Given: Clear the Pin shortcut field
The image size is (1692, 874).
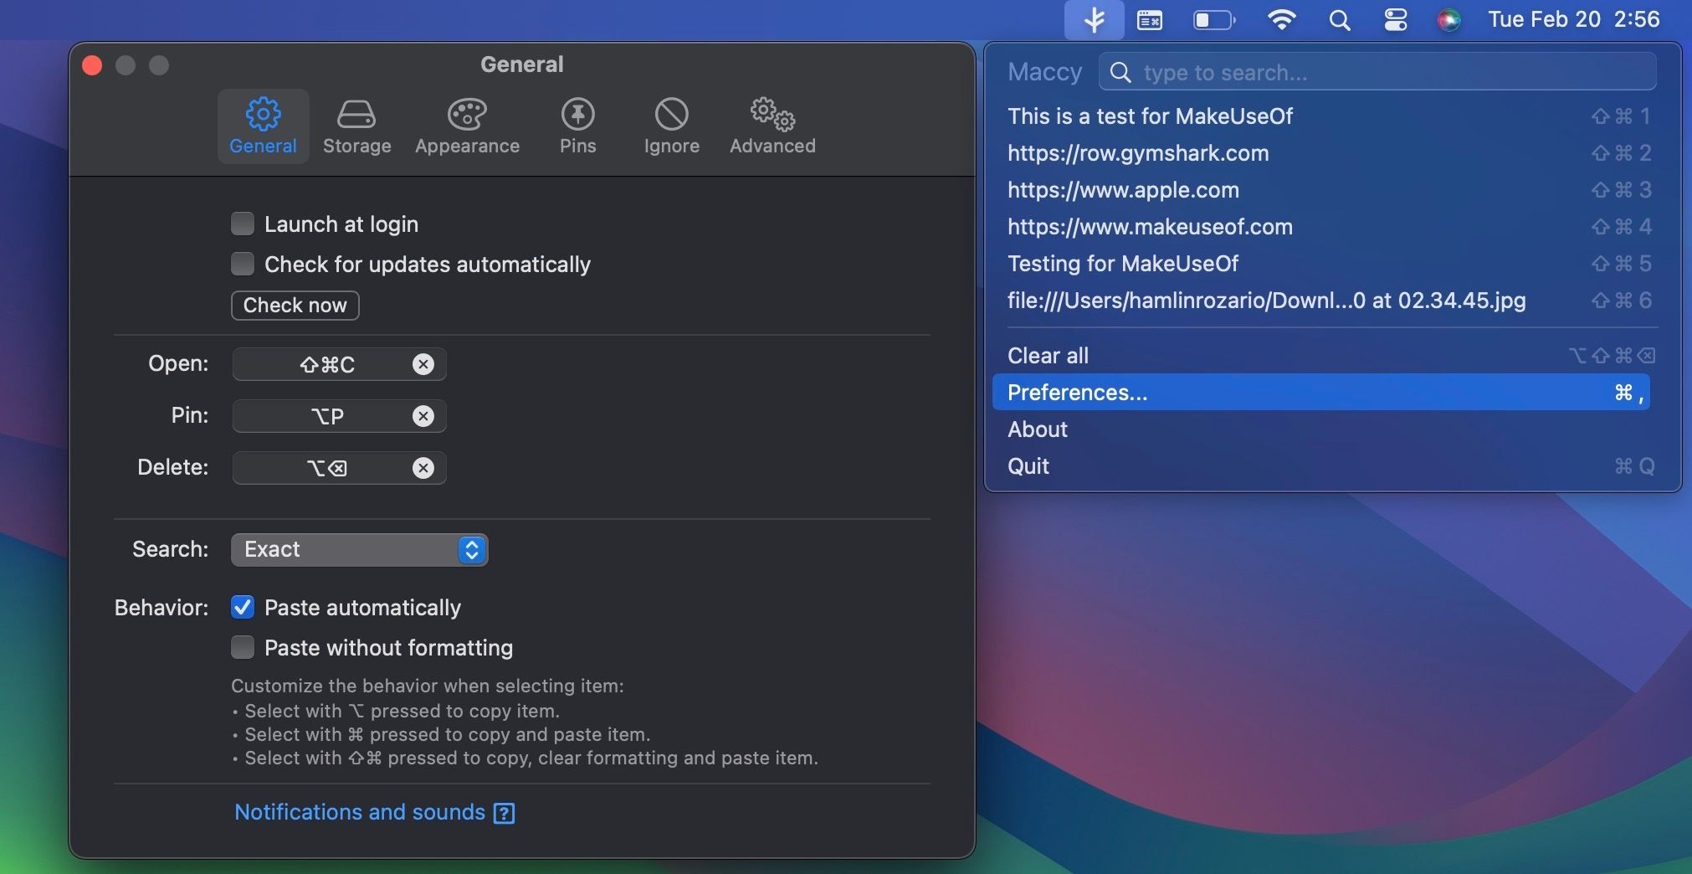Looking at the screenshot, I should point(423,415).
